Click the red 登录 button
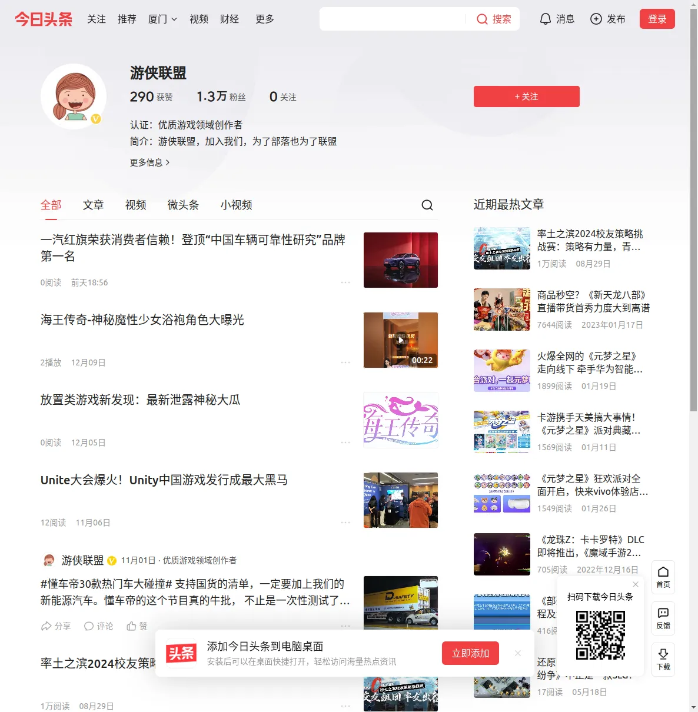This screenshot has height=712, width=698. pyautogui.click(x=657, y=19)
